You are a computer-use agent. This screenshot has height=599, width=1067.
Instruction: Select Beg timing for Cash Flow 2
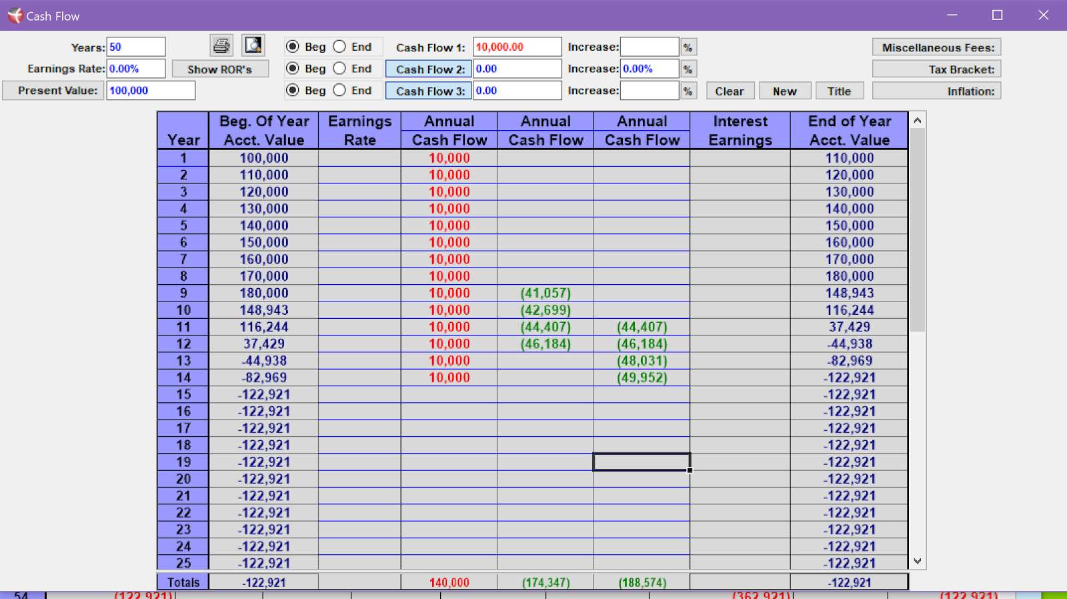(x=292, y=68)
